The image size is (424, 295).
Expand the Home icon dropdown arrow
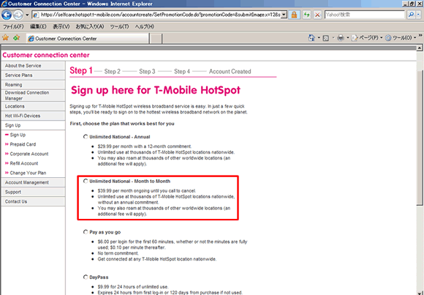[x=319, y=38]
